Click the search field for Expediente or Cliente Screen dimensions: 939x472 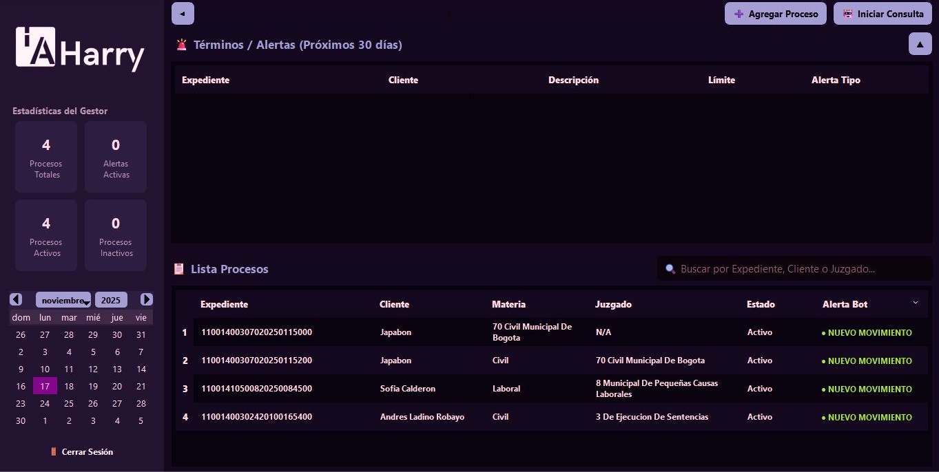(x=792, y=269)
